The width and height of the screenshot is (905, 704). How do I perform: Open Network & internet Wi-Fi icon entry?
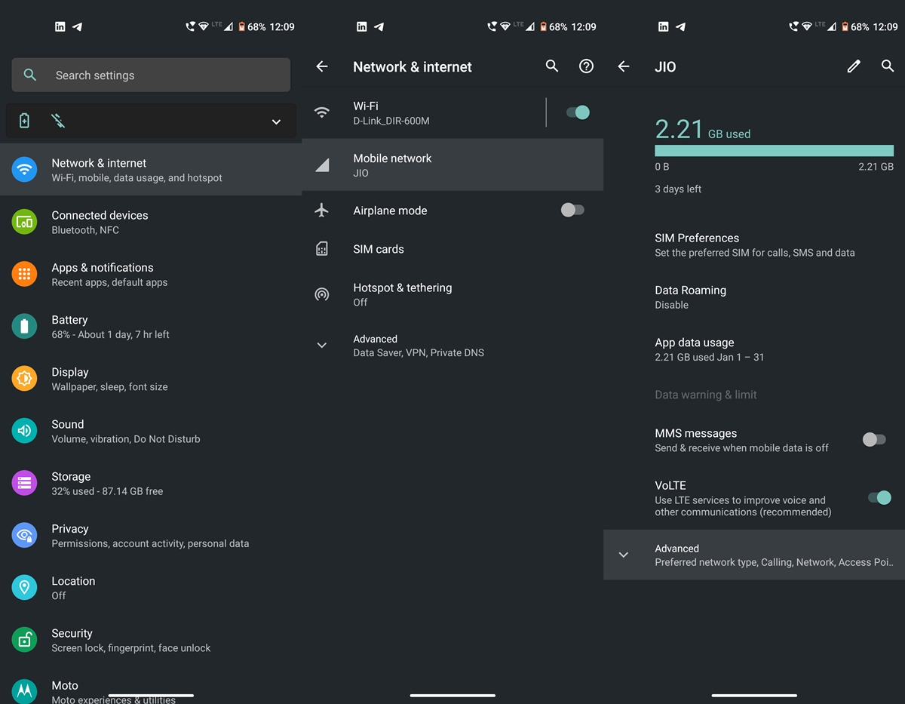click(x=24, y=169)
